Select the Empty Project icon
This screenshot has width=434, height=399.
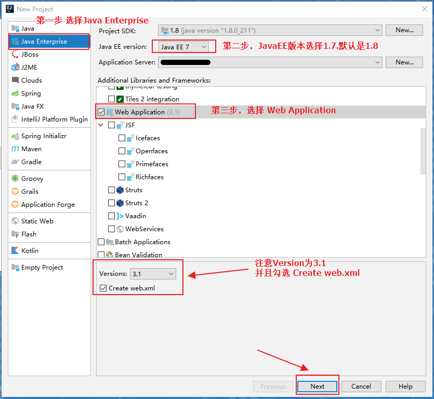15,267
